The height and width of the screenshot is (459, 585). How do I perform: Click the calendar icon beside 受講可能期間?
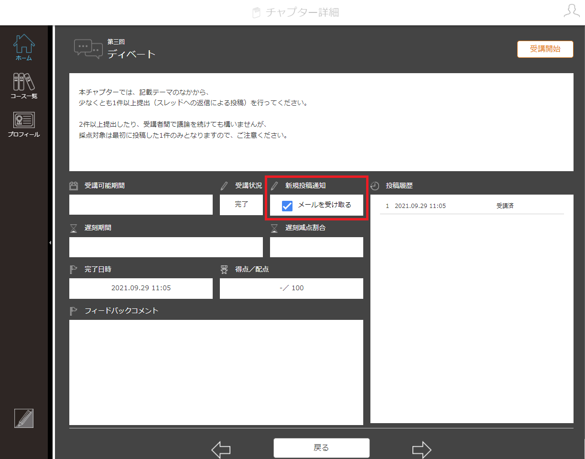[x=74, y=186]
